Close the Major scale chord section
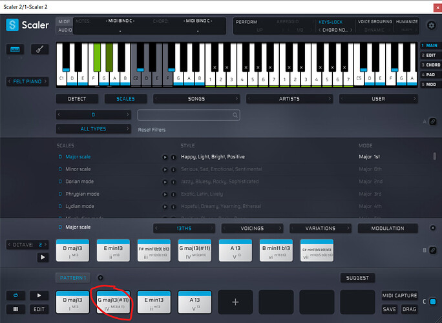442x323 pixels. 433,228
